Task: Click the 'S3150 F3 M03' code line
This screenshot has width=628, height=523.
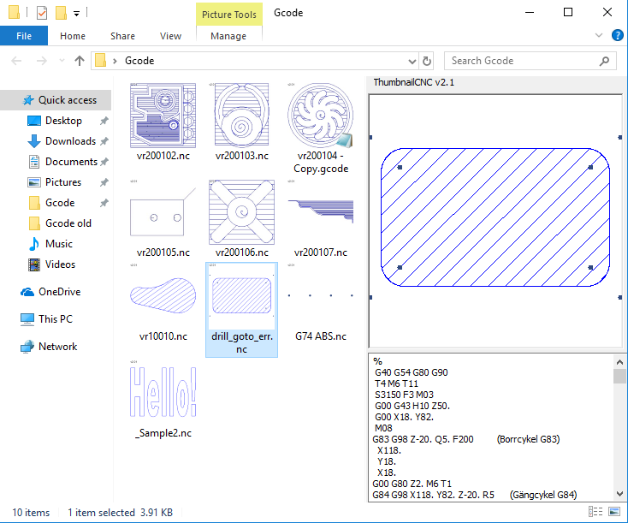Action: [404, 395]
